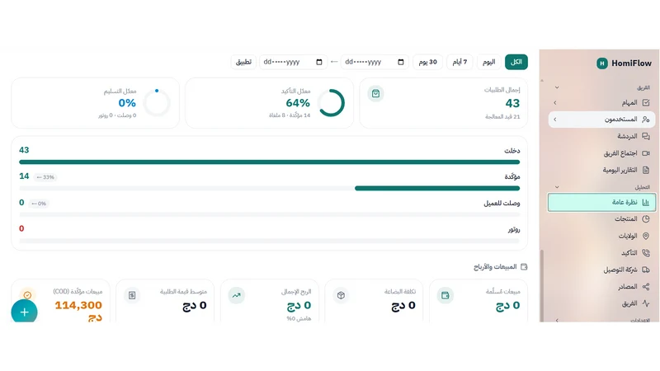This screenshot has height=371, width=660.
Task: Click the الولايات location pin icon
Action: coord(646,236)
